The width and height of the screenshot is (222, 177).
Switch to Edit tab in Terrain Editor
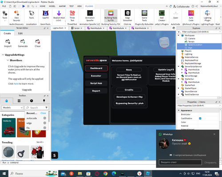[x=20, y=33]
